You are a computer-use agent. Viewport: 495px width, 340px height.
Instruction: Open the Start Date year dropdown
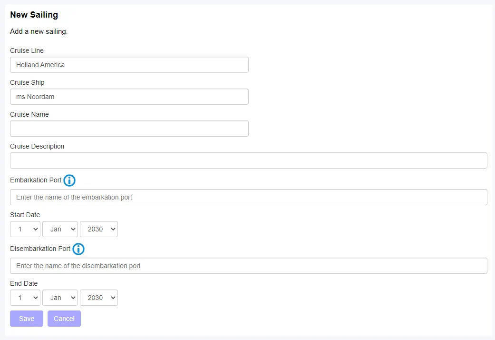99,229
